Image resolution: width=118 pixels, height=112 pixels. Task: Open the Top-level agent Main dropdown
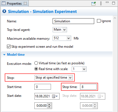point(60,30)
